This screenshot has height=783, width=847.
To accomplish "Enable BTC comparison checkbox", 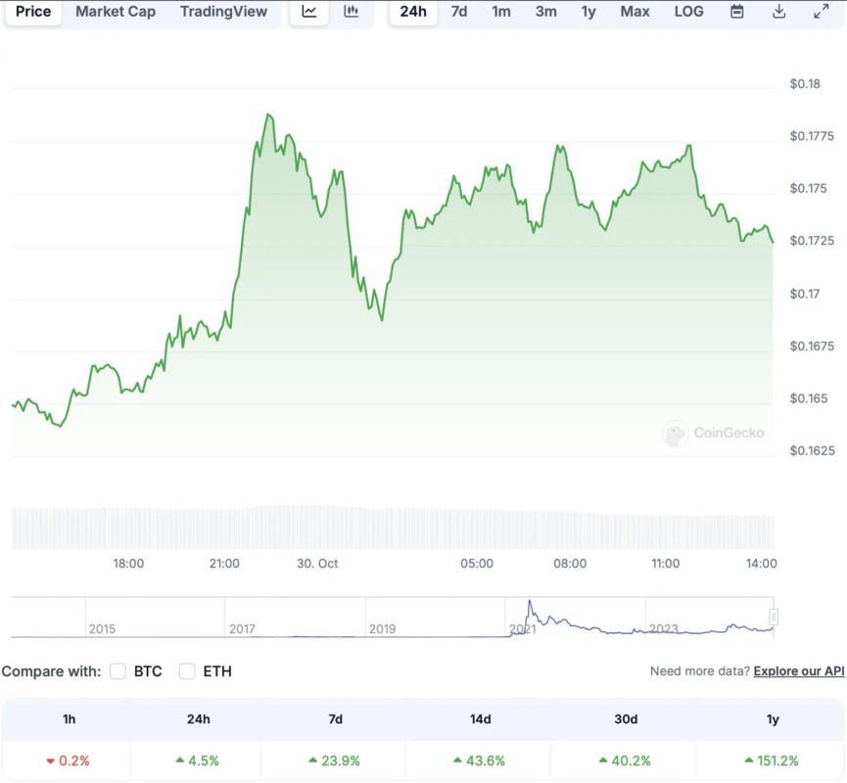I will click(118, 671).
